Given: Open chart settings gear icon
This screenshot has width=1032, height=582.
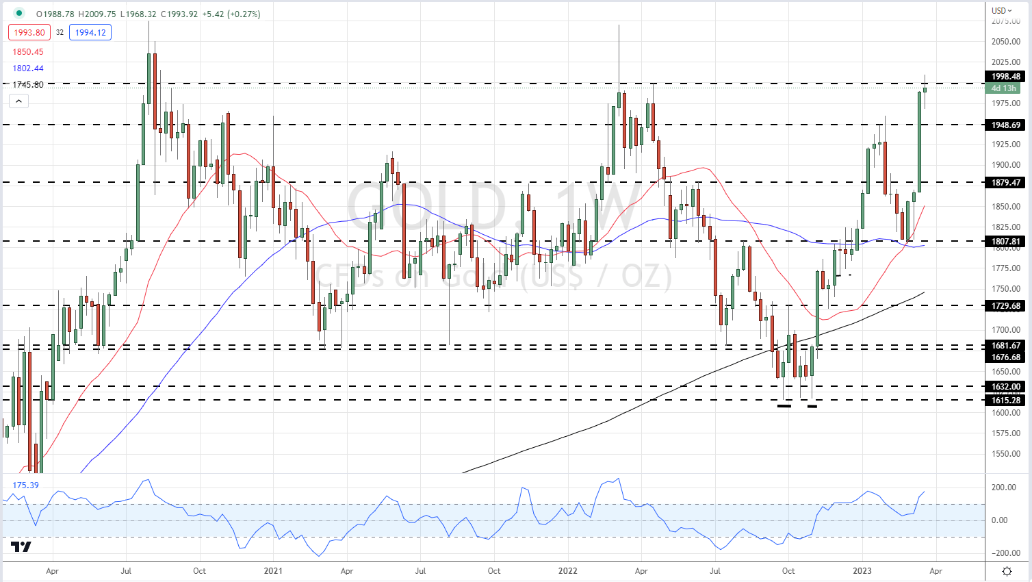Looking at the screenshot, I should tap(1007, 571).
